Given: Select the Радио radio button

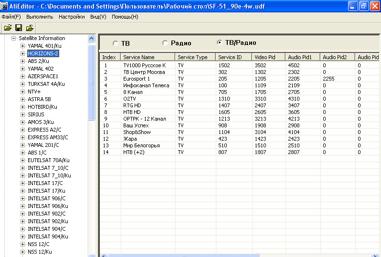Looking at the screenshot, I should point(165,43).
